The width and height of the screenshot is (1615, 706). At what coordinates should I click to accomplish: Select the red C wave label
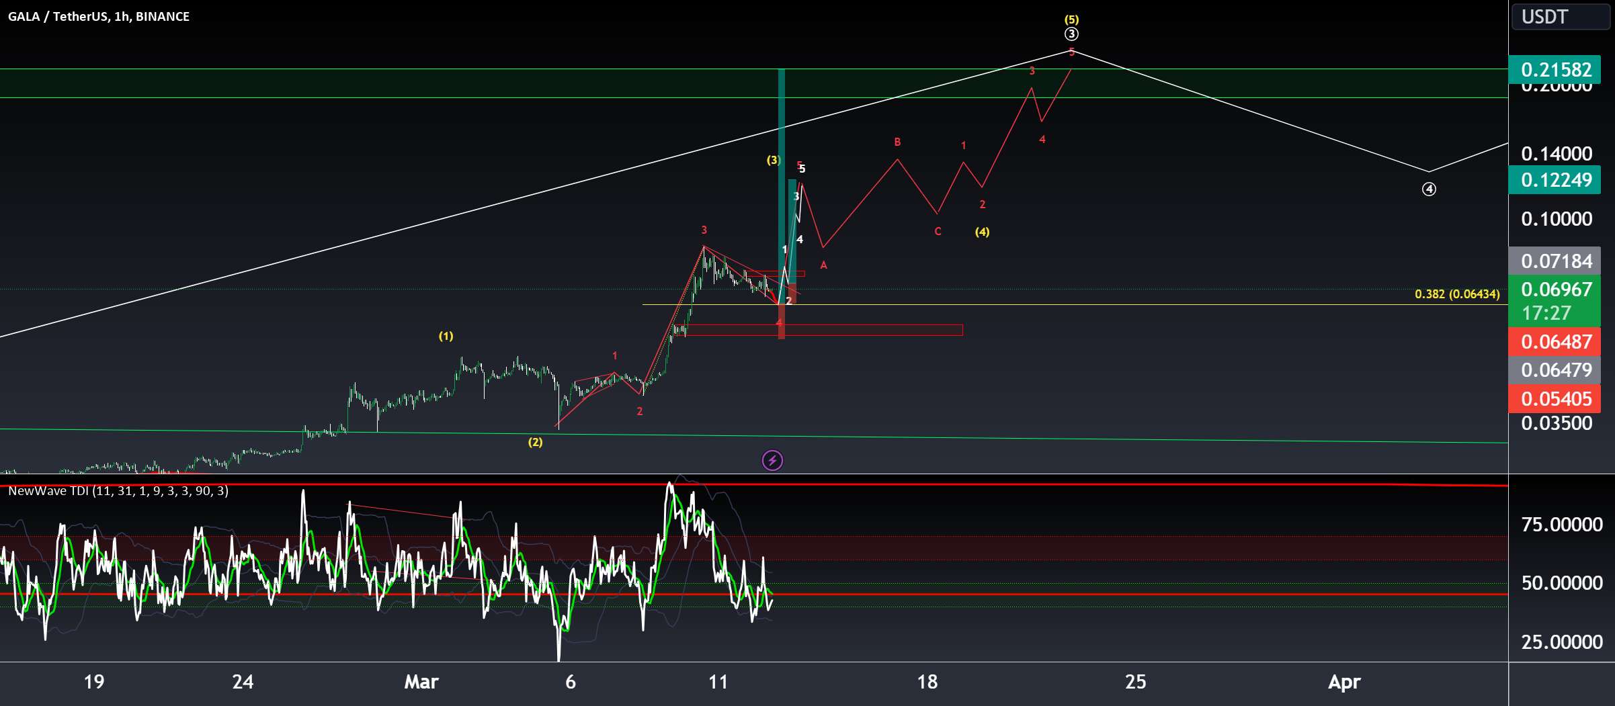pos(938,232)
